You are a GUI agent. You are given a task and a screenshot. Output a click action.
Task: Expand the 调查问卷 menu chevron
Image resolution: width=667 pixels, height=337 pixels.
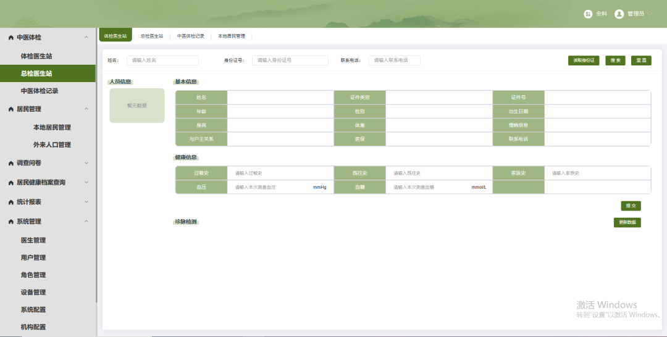click(86, 164)
